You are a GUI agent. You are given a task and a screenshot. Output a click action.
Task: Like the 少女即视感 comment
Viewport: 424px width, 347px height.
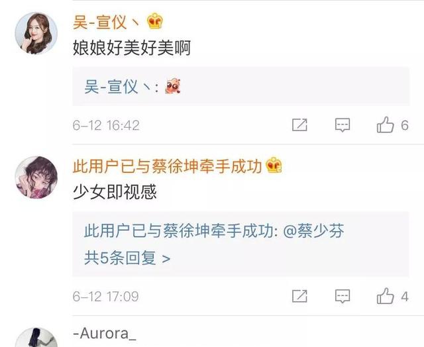(386, 296)
